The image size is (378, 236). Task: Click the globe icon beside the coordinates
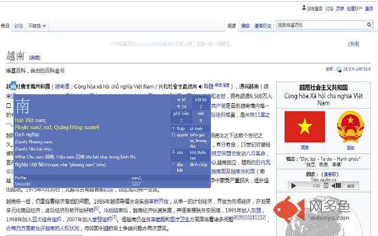tap(339, 70)
